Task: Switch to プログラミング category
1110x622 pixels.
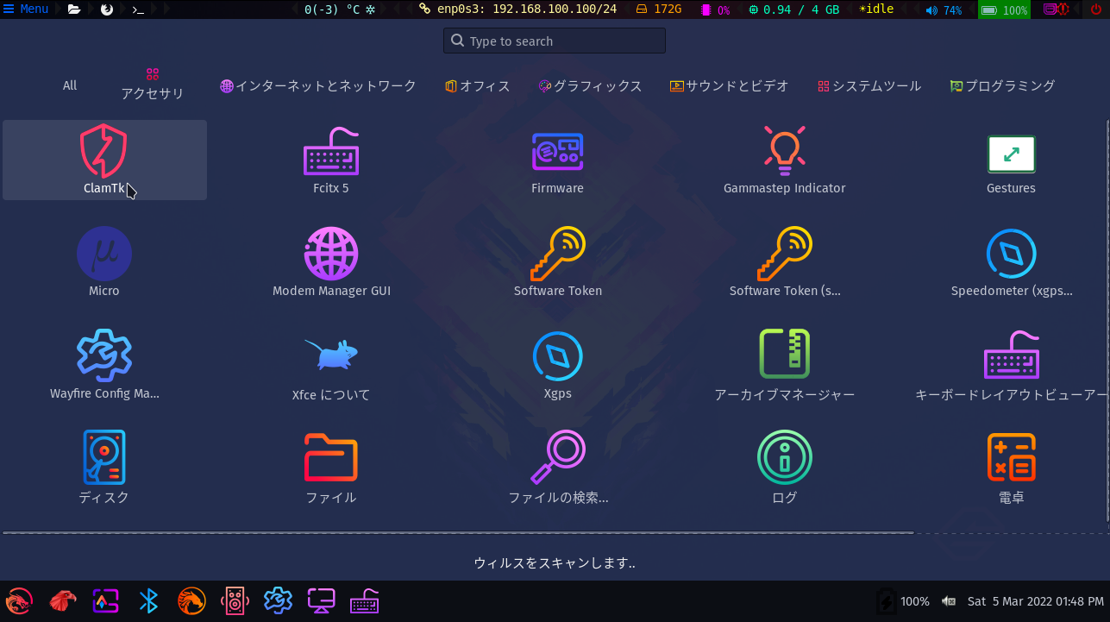Action: pyautogui.click(x=1002, y=85)
